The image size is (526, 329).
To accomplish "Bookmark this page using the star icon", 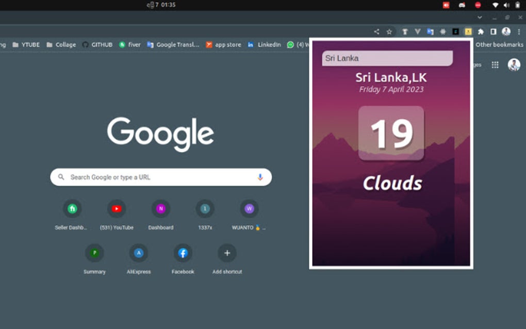I will (389, 31).
